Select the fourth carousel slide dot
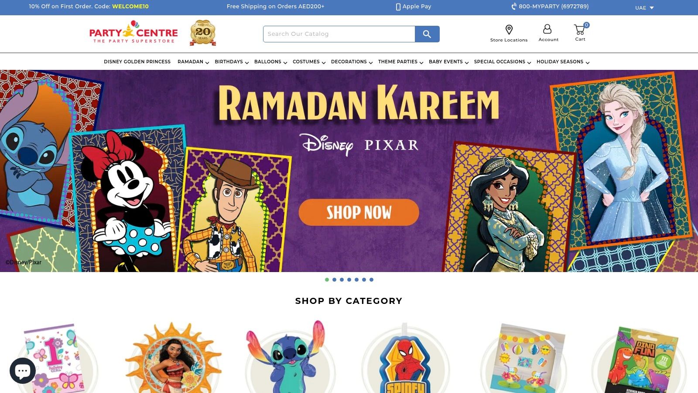 [x=349, y=280]
